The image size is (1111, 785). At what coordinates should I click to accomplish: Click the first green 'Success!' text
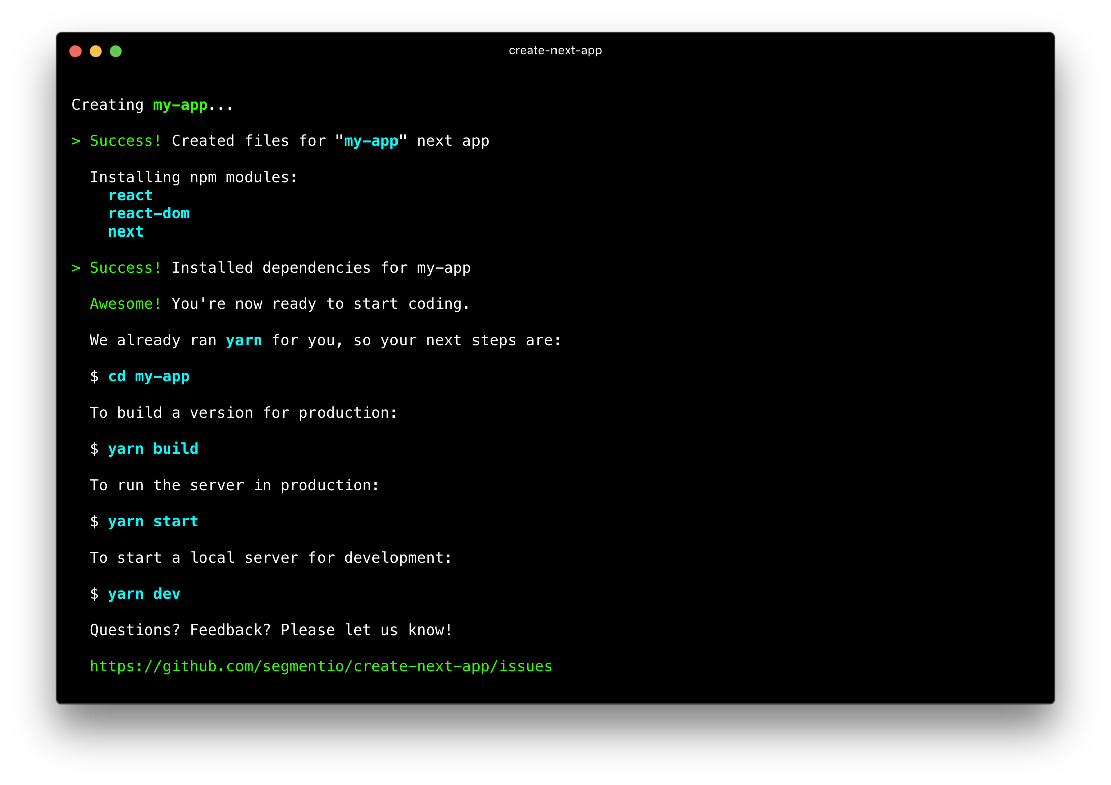pos(125,141)
